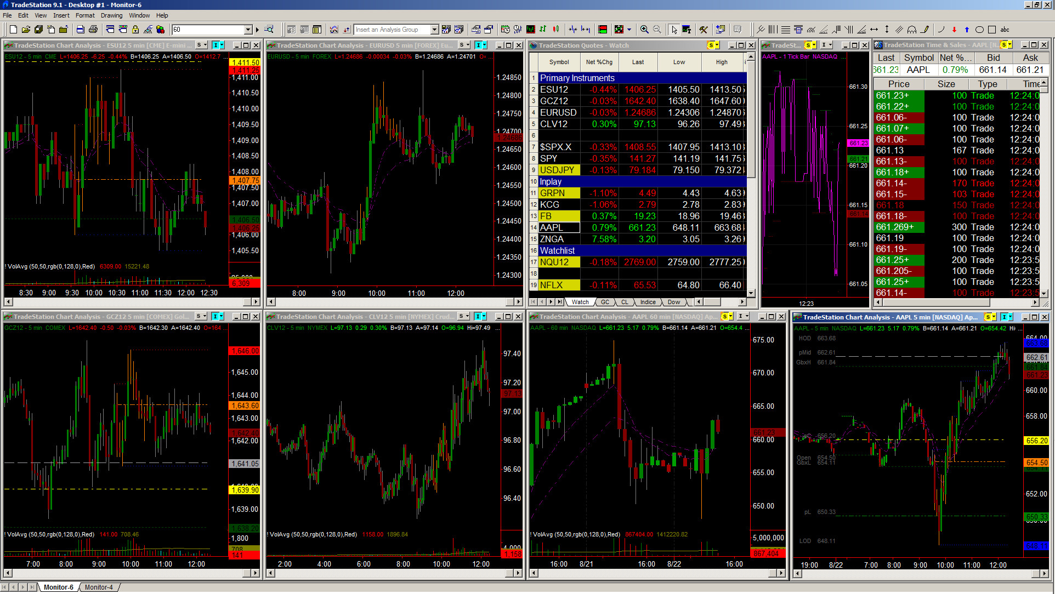Image resolution: width=1055 pixels, height=594 pixels.
Task: Select the blue Up Arrow drawing tool
Action: 967,30
